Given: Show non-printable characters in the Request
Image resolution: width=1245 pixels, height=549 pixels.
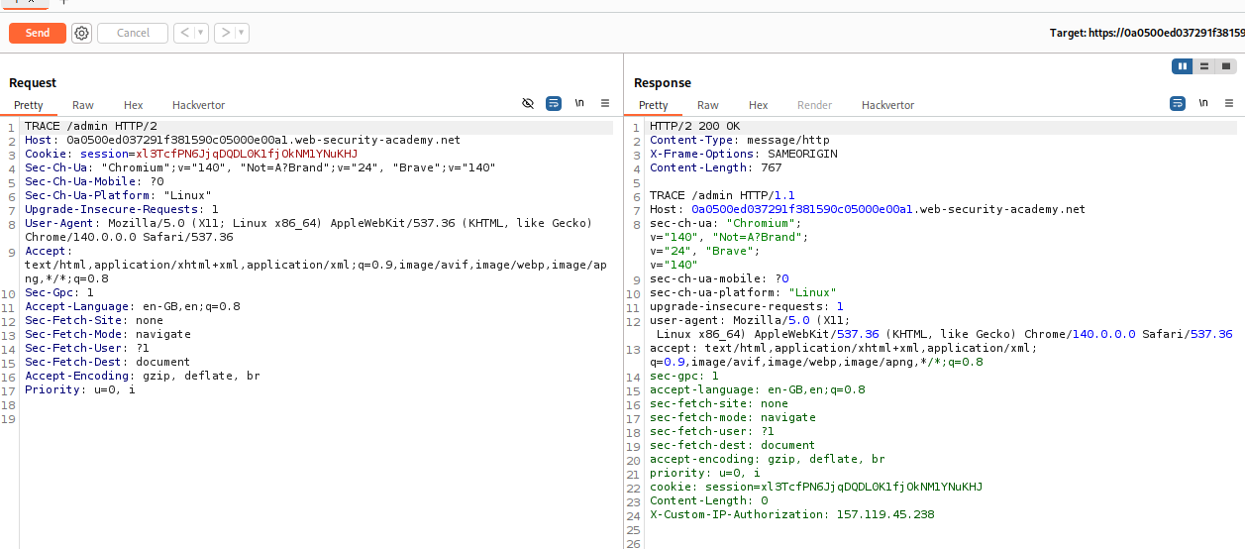Looking at the screenshot, I should coord(579,103).
